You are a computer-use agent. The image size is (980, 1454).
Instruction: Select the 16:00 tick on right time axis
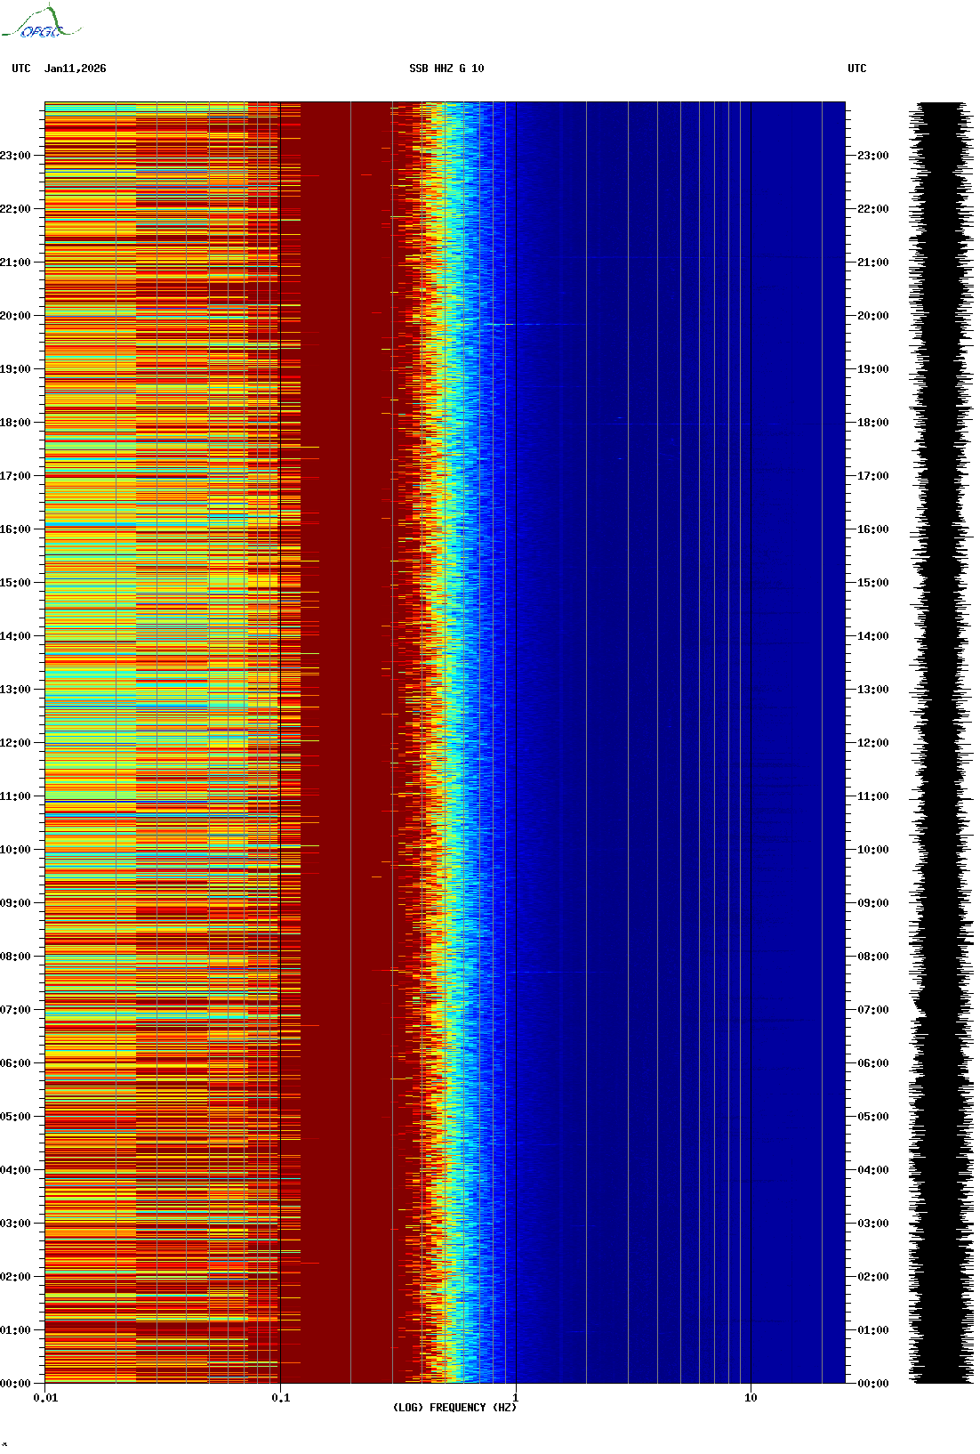click(x=872, y=529)
